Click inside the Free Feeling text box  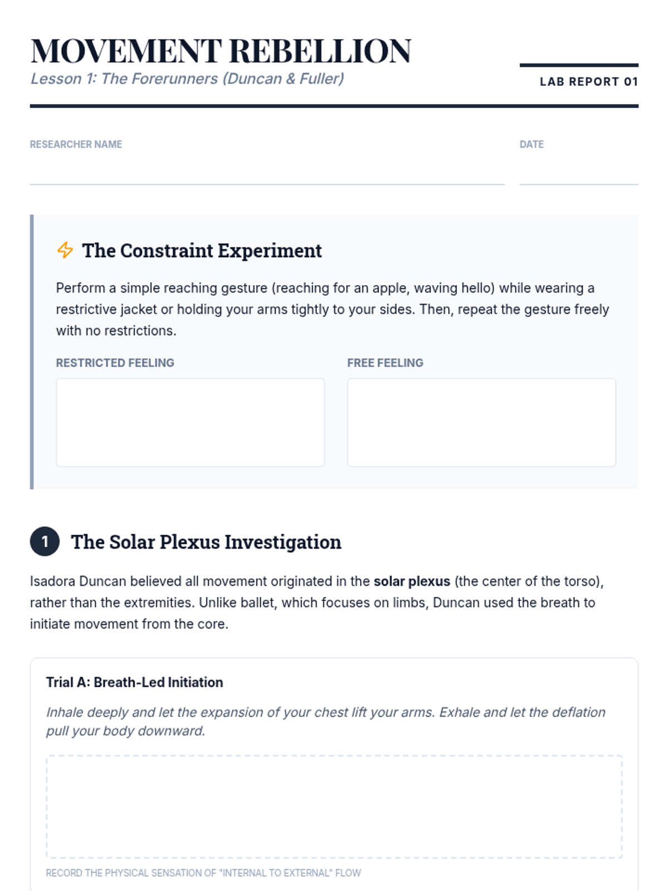tap(482, 423)
